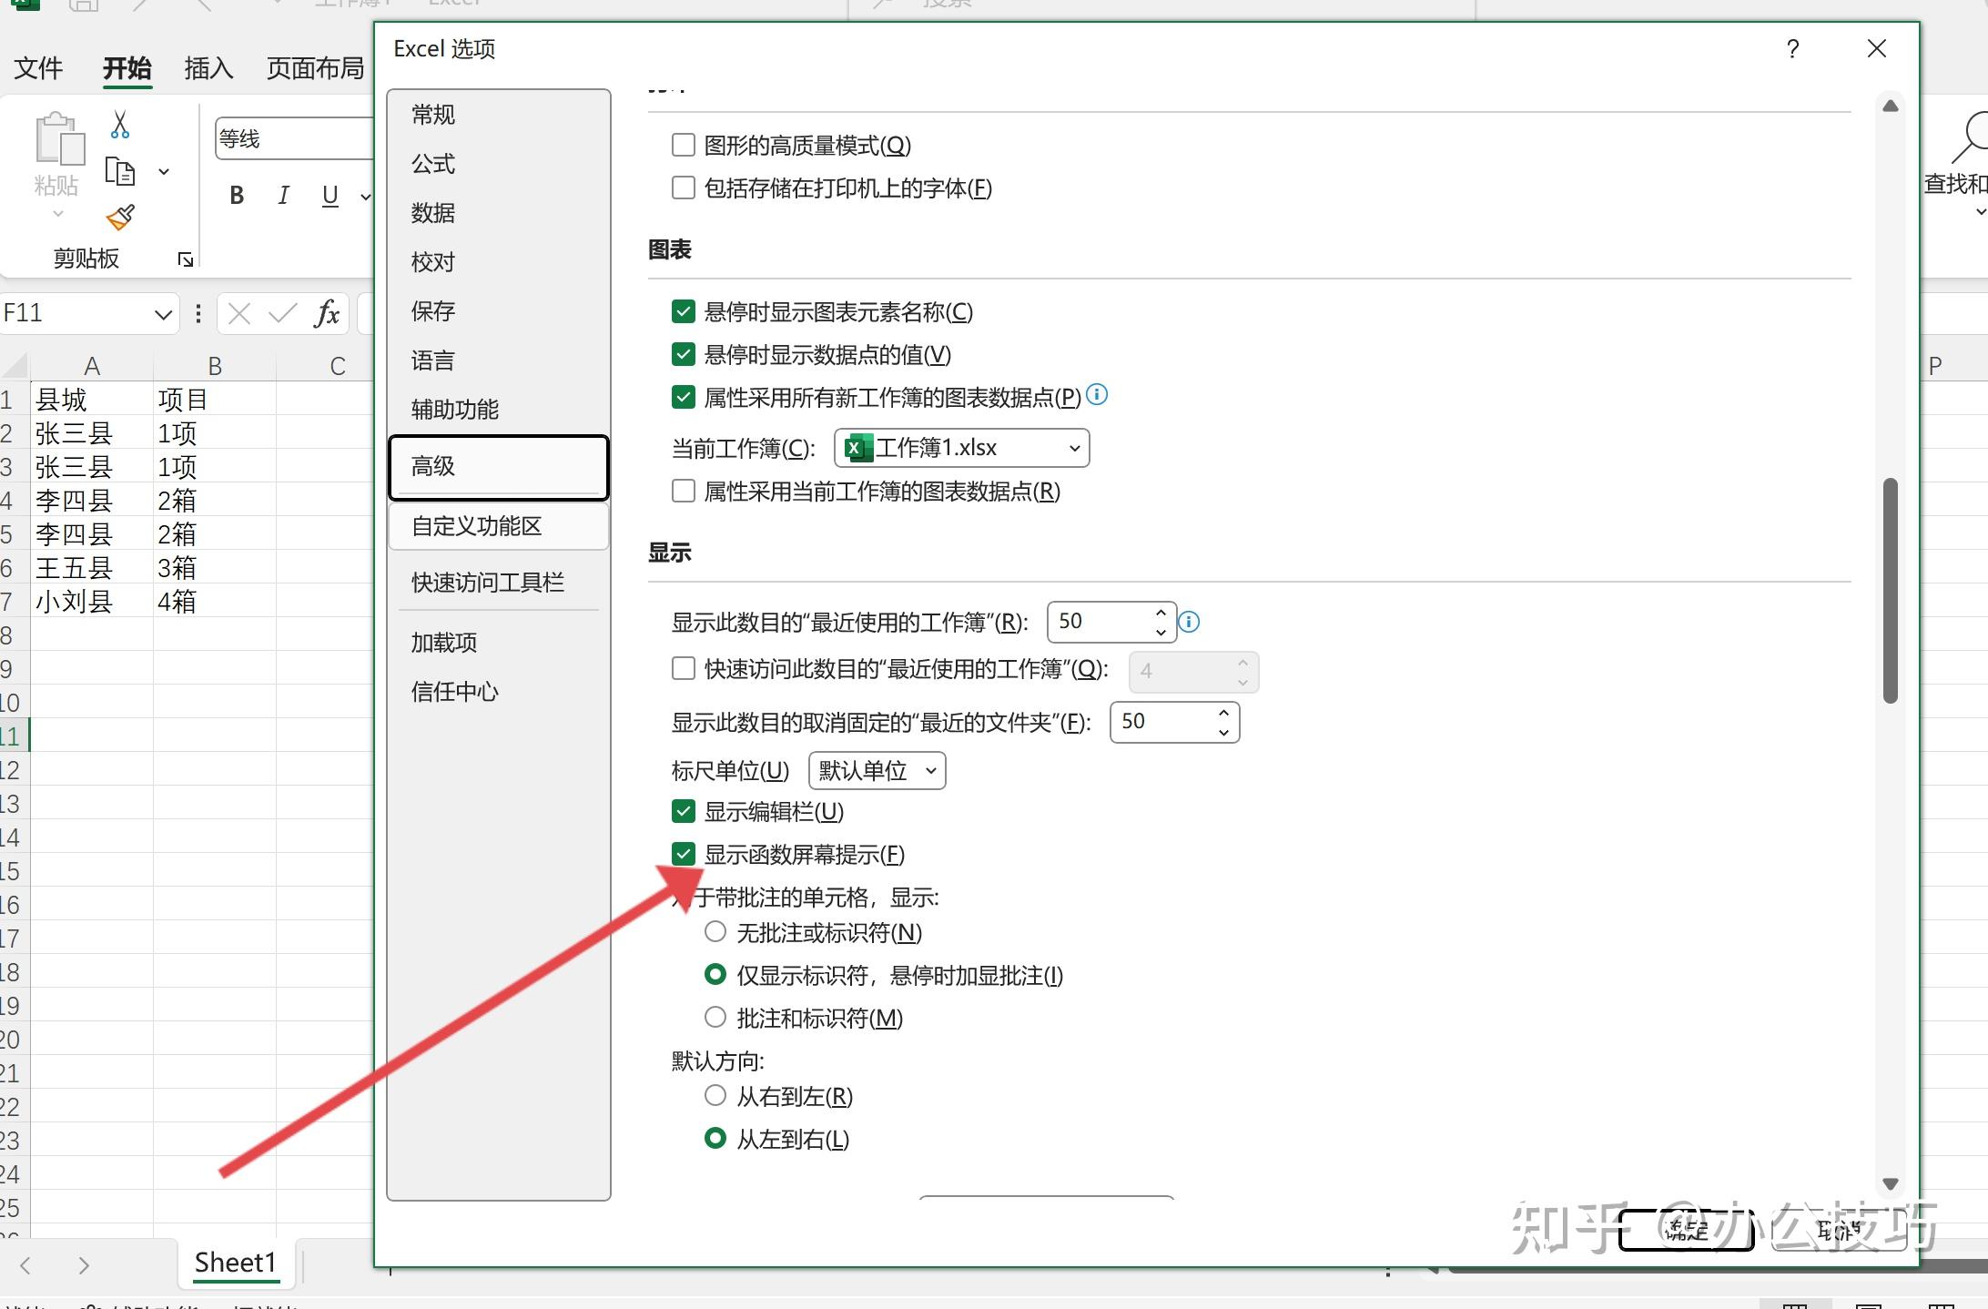Screen dimensions: 1988x1309
Task: Select No comments or indicators radio
Action: (x=715, y=931)
